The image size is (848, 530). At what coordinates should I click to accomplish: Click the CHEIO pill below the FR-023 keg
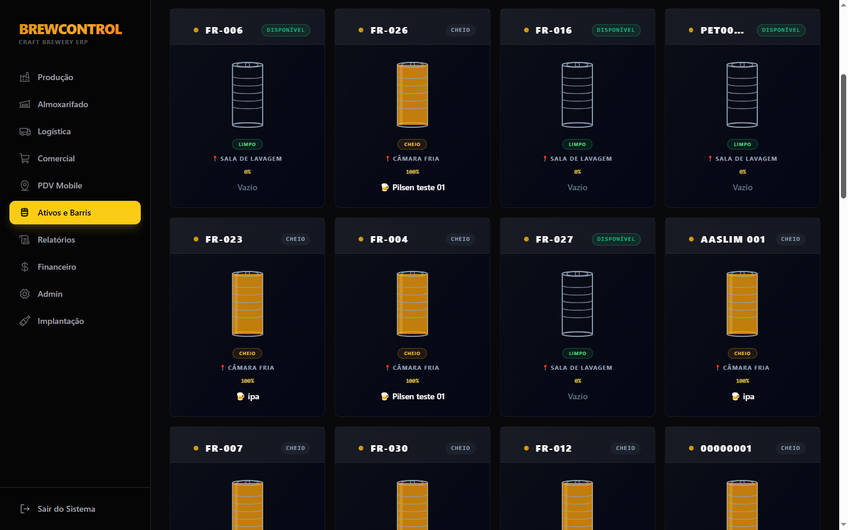pyautogui.click(x=247, y=353)
